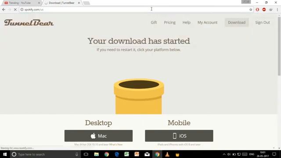The height and width of the screenshot is (158, 281).
Task: Click the Your download has started heading
Action: [139, 41]
